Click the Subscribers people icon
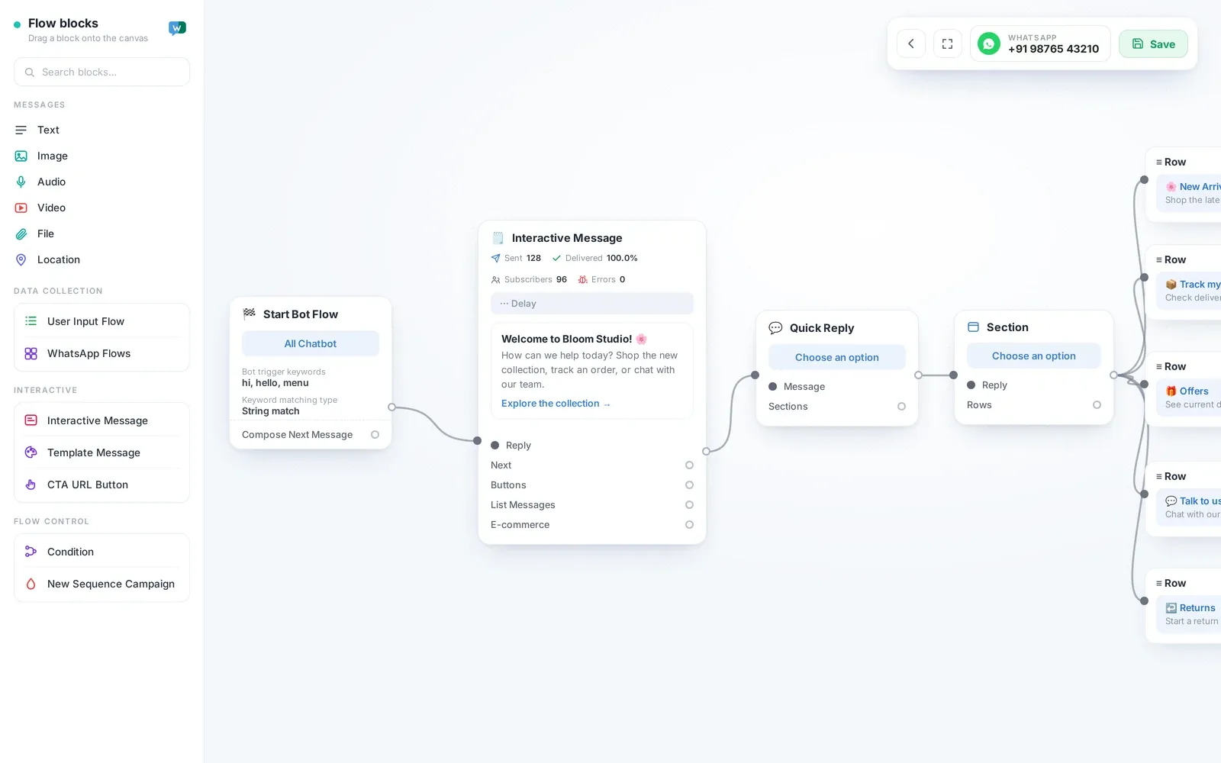1221x763 pixels. [495, 279]
